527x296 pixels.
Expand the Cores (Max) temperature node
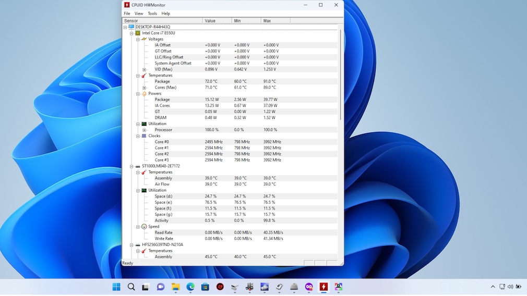[x=145, y=88]
